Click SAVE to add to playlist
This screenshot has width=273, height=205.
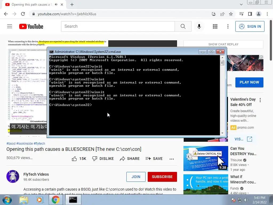[154, 159]
